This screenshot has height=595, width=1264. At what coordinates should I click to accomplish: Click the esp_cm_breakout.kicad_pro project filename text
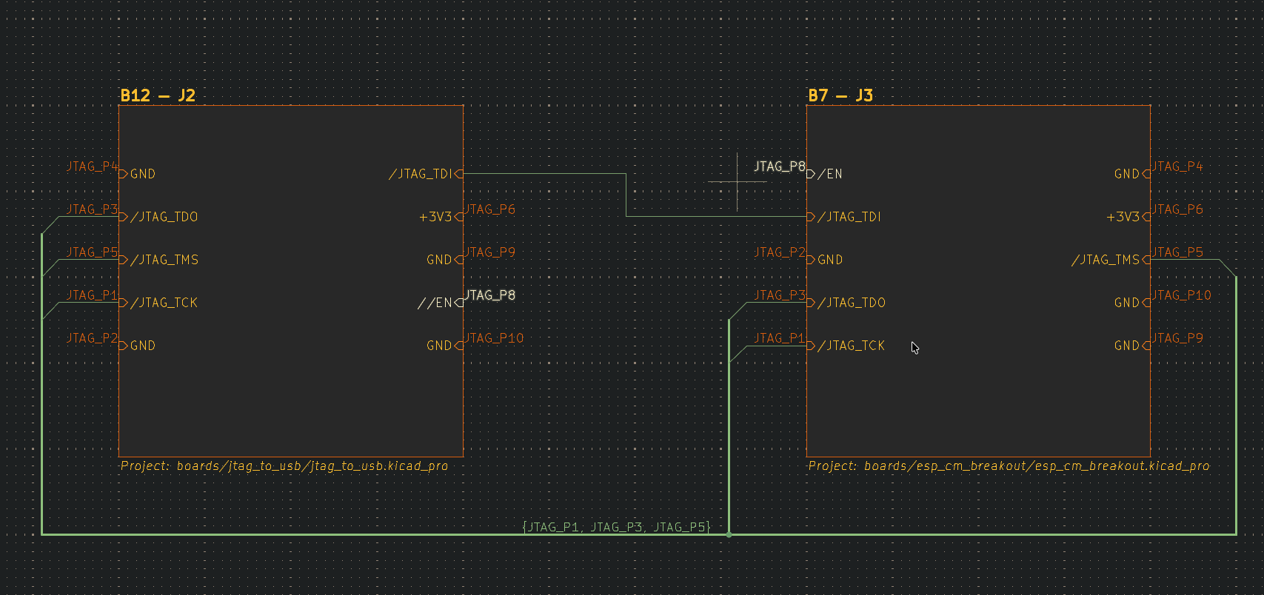pyautogui.click(x=1122, y=466)
